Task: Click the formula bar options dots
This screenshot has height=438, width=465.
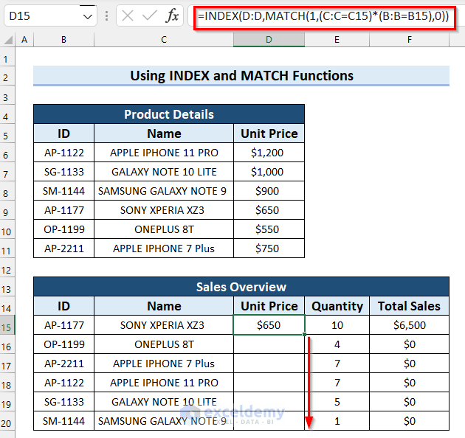Action: [x=106, y=15]
